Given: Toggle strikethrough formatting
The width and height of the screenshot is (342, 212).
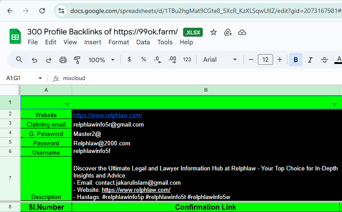Looking at the screenshot, I should (325, 59).
